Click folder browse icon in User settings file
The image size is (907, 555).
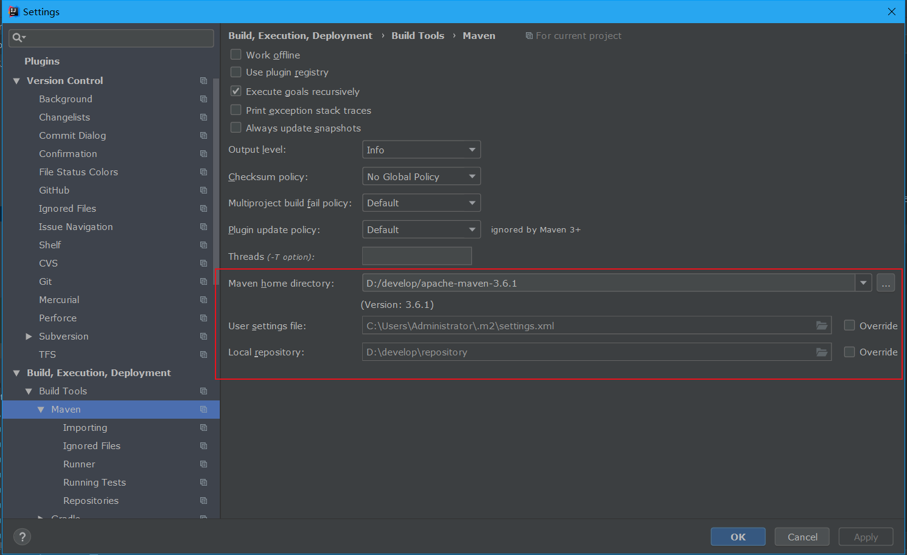[822, 326]
